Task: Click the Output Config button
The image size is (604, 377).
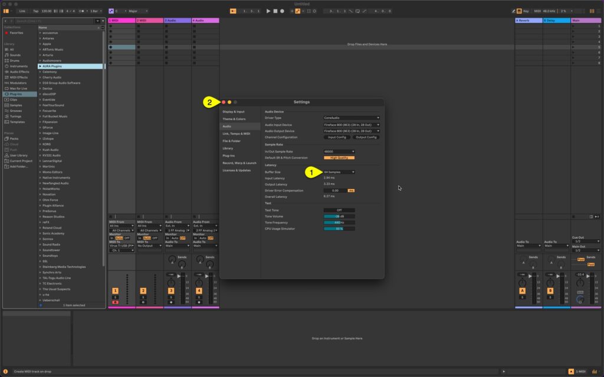Action: [366, 137]
